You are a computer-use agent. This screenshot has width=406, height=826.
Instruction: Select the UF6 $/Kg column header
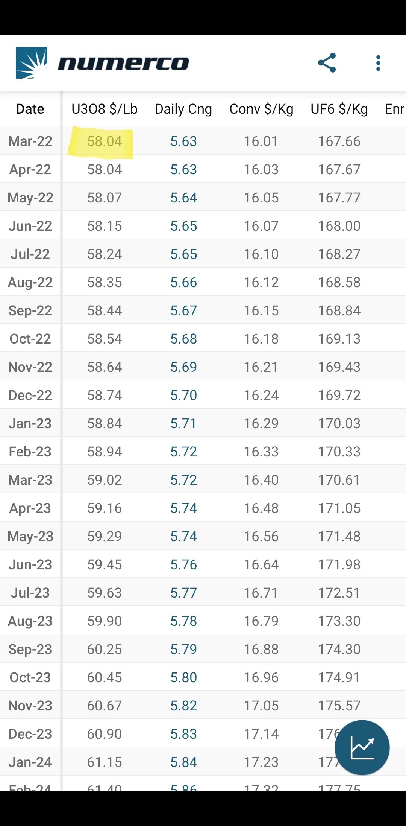point(339,109)
